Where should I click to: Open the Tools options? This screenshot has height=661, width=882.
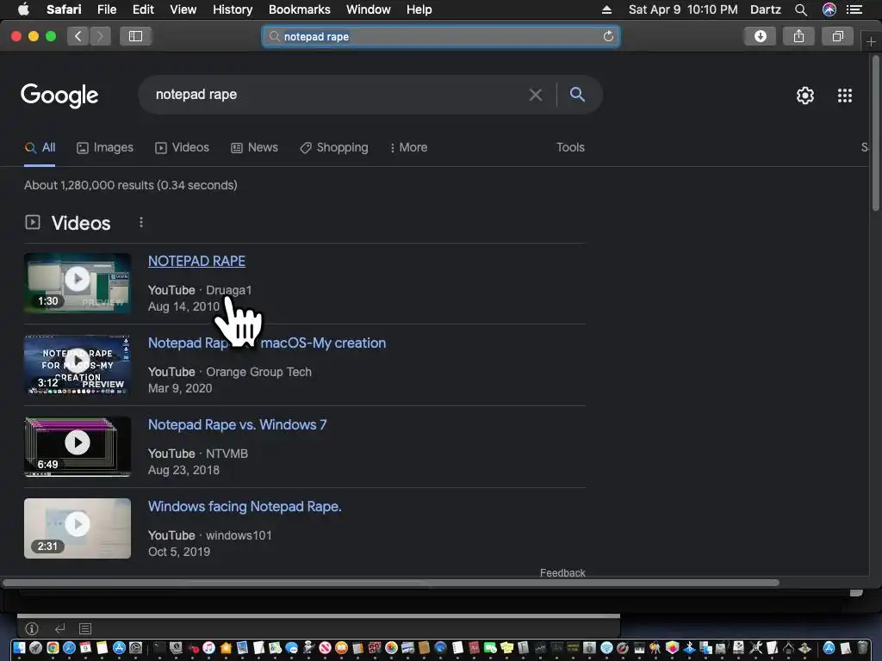[570, 147]
